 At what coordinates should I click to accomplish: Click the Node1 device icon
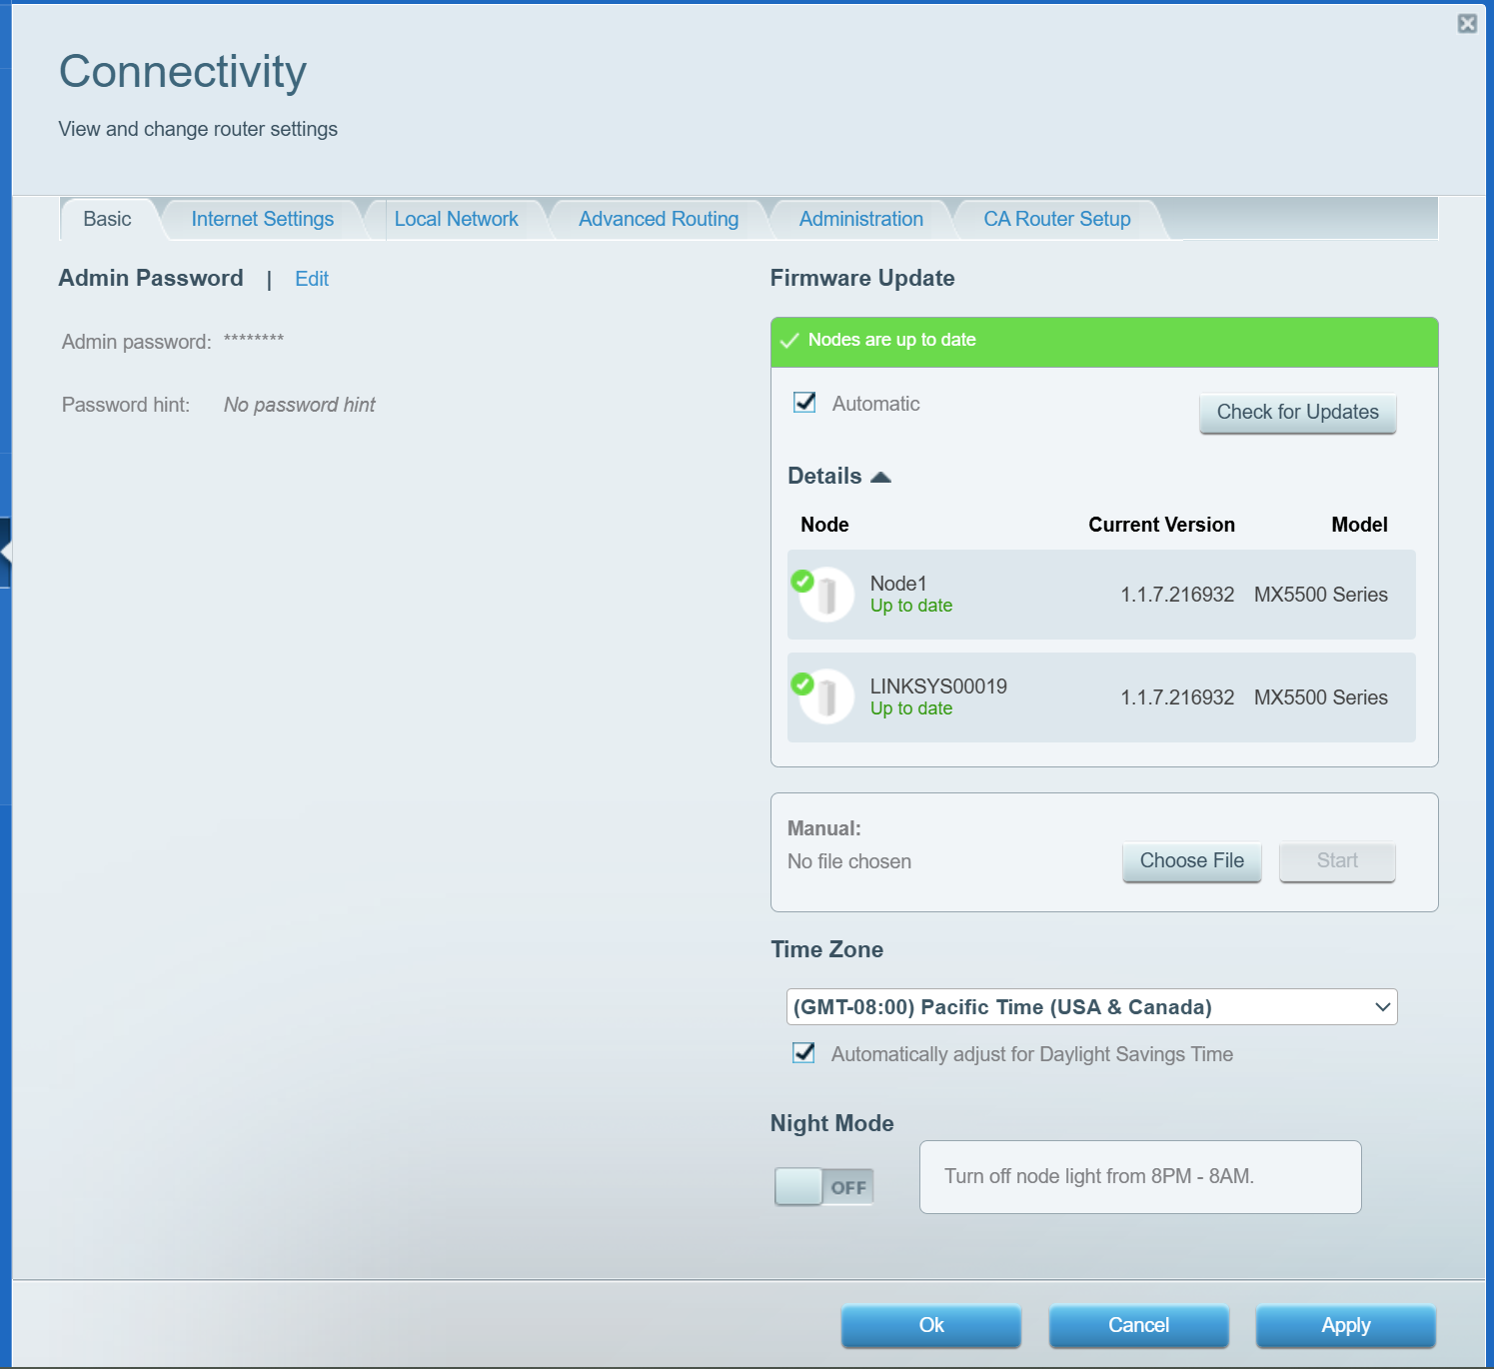pyautogui.click(x=826, y=595)
